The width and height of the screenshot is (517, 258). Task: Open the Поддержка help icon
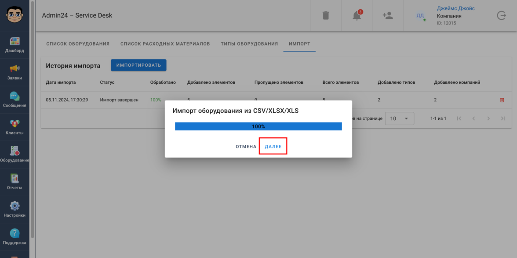coord(15,237)
